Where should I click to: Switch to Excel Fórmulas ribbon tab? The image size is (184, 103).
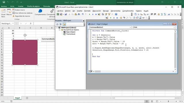[x=47, y=6]
